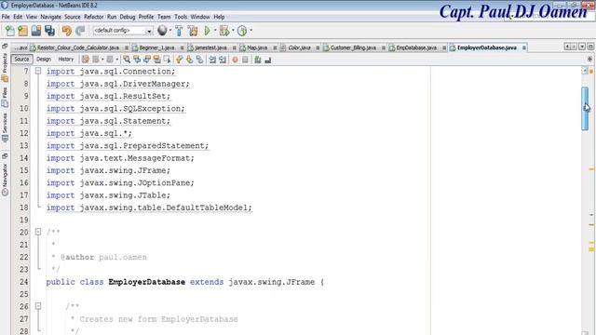Click the editor split plus button
The height and width of the screenshot is (335, 596).
[589, 60]
